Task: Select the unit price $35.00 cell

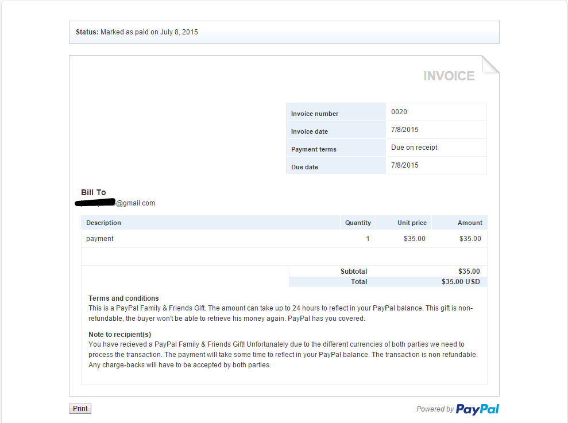Action: [x=415, y=239]
